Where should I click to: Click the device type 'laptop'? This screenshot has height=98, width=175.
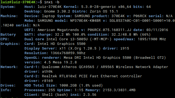(x=48, y=16)
